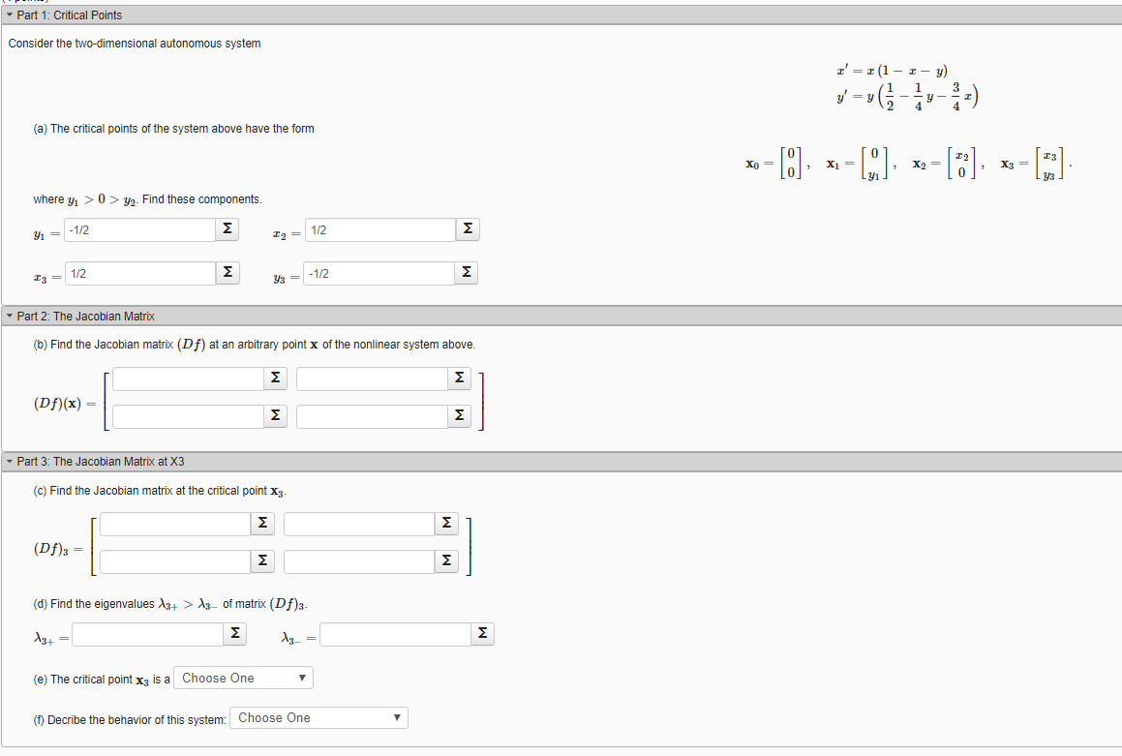Click the Σ button for the Jacobian top-right entry

click(x=459, y=378)
